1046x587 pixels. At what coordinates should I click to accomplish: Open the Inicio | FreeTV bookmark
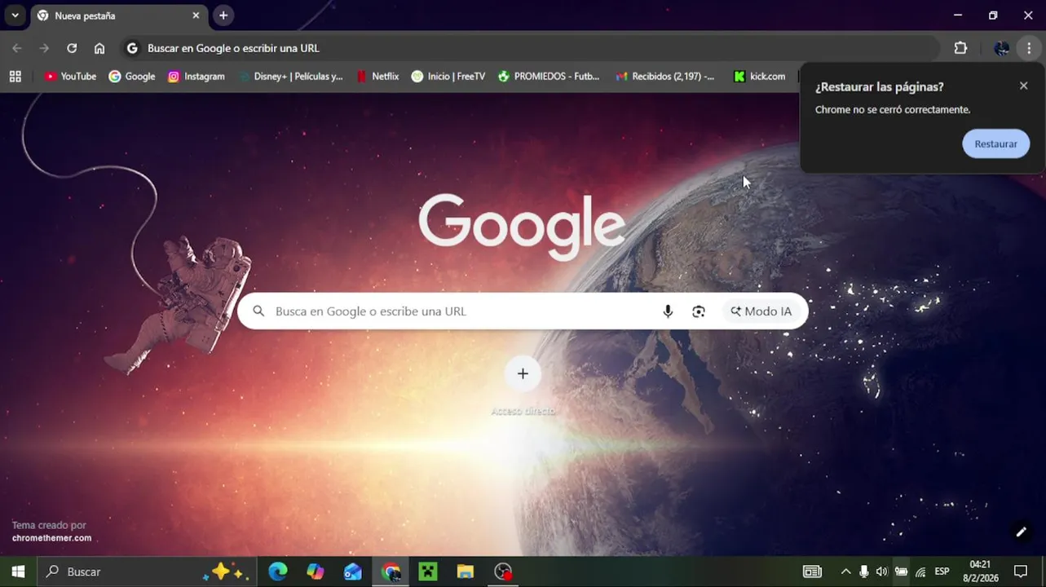click(448, 76)
